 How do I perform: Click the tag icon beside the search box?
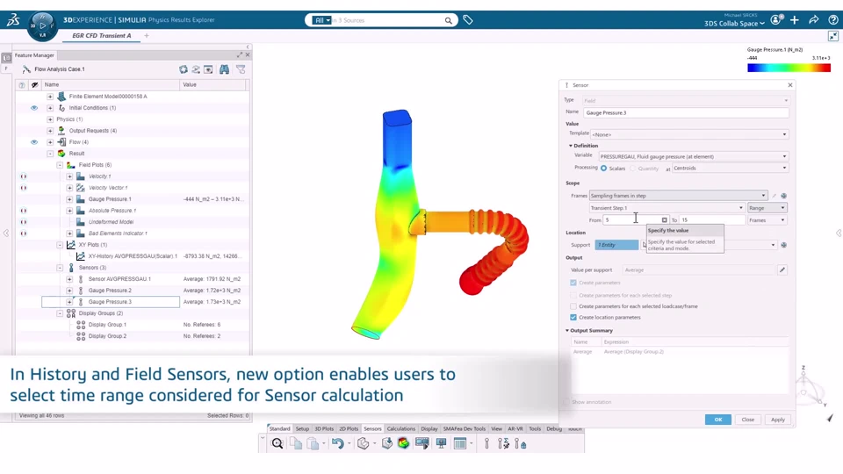(x=468, y=20)
